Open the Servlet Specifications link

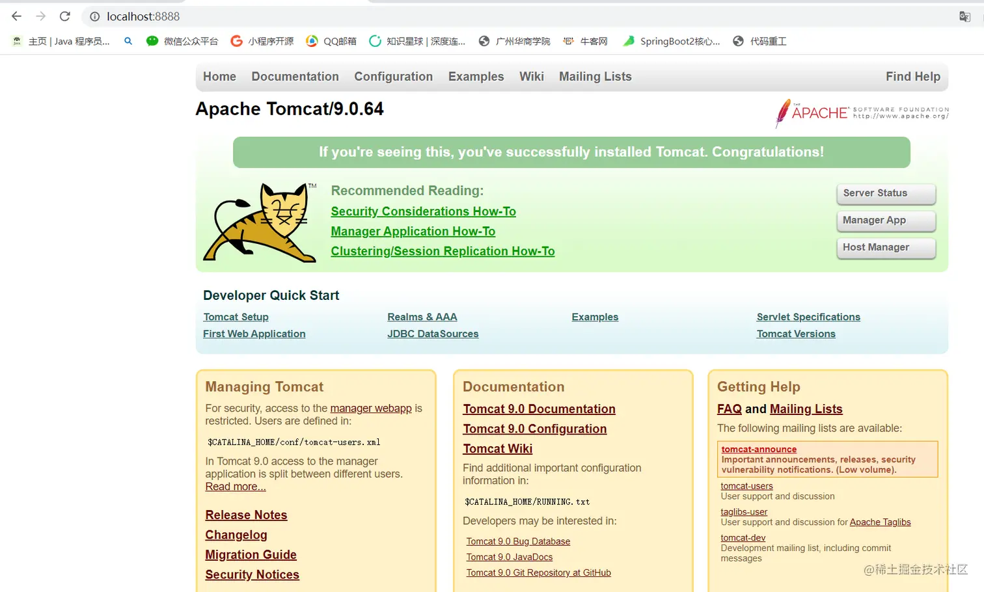[x=808, y=317]
